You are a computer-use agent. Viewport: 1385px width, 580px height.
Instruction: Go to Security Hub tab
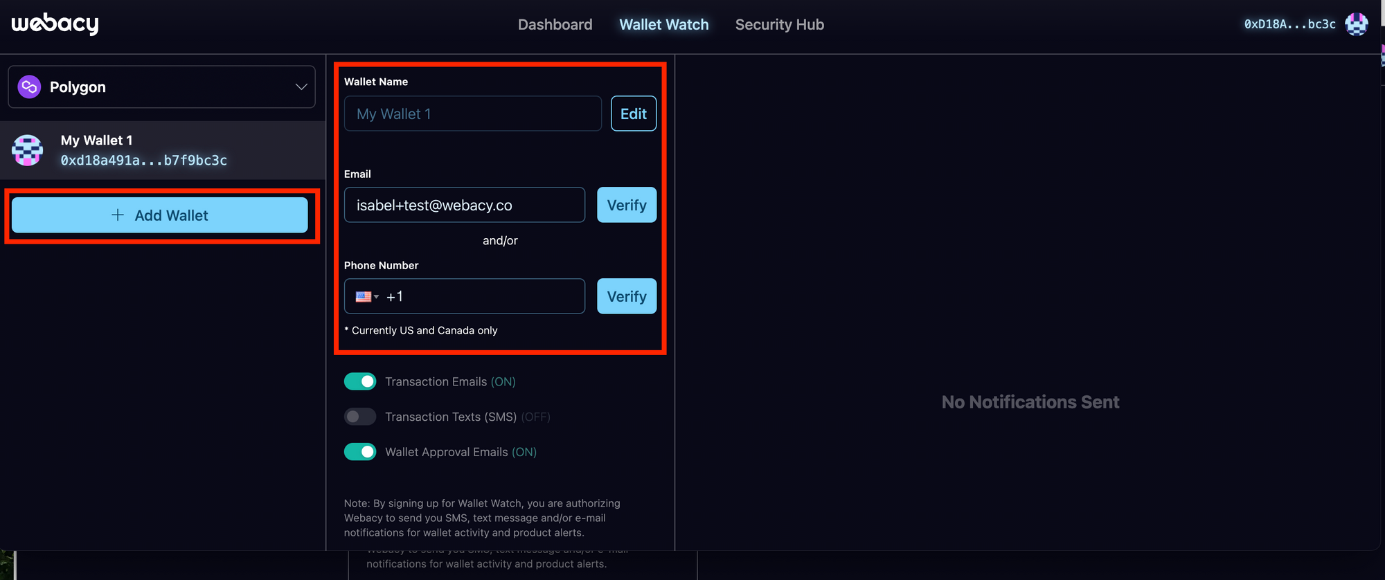tap(779, 24)
